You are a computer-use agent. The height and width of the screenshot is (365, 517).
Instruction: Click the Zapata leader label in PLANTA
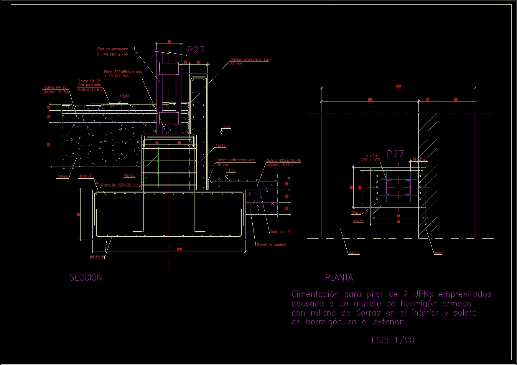tap(354, 252)
